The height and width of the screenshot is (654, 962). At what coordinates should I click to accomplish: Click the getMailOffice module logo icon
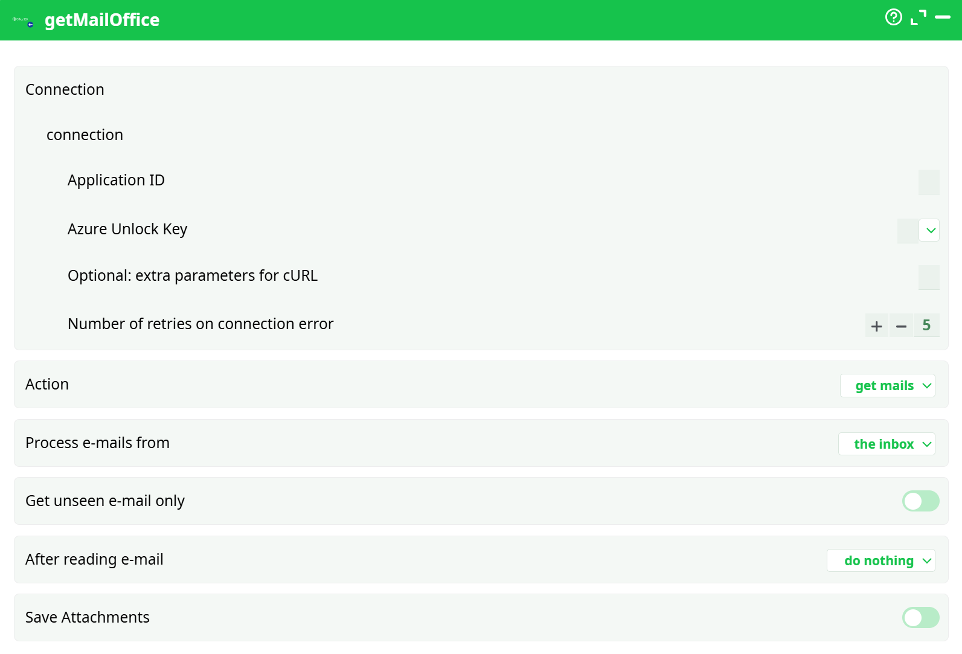[x=23, y=21]
